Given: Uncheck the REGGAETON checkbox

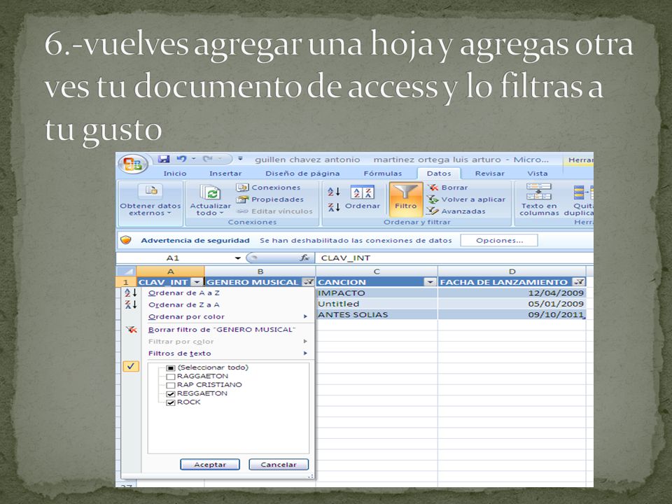Looking at the screenshot, I should point(171,394).
